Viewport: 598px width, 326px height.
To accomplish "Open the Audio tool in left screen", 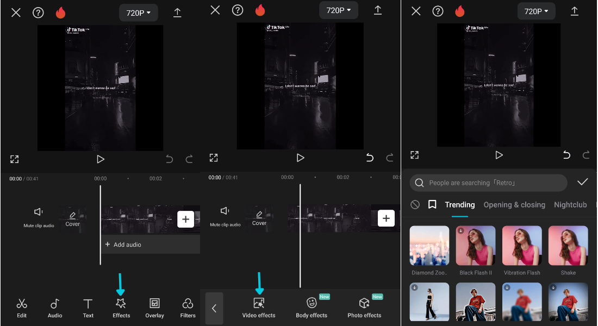I will click(55, 308).
